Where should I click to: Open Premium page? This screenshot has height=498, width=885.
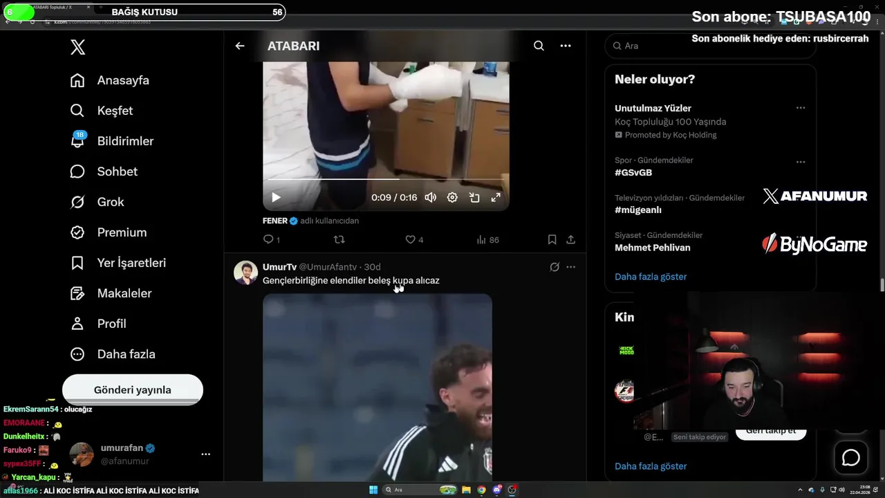point(109,232)
